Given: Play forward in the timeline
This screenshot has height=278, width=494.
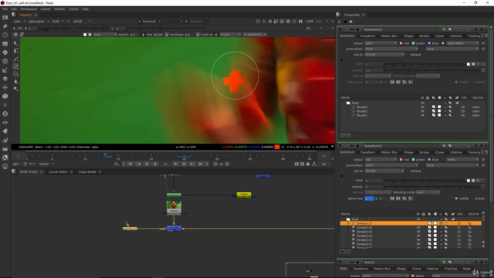Looking at the screenshot, I should 175,164.
